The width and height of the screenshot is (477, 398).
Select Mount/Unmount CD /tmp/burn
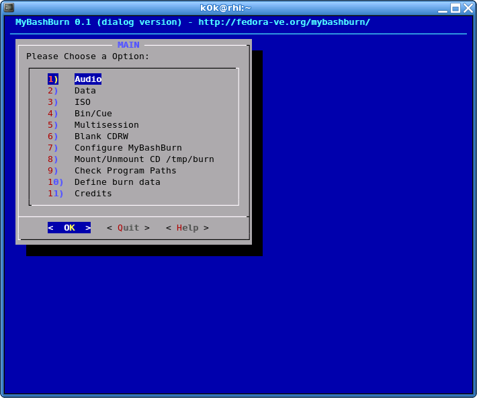click(144, 159)
